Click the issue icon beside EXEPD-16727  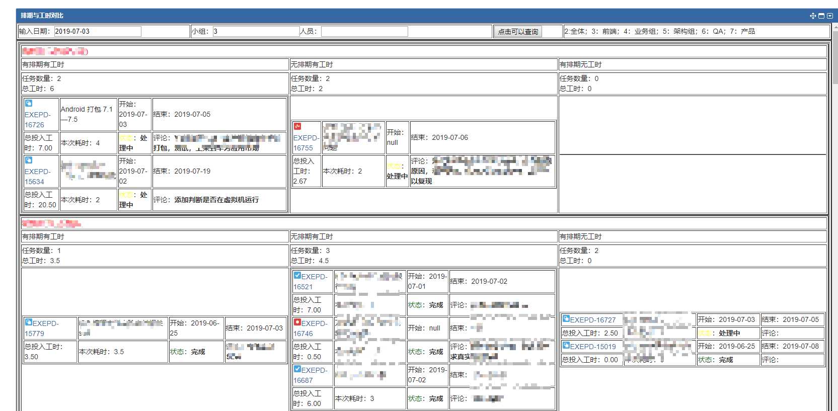[566, 318]
